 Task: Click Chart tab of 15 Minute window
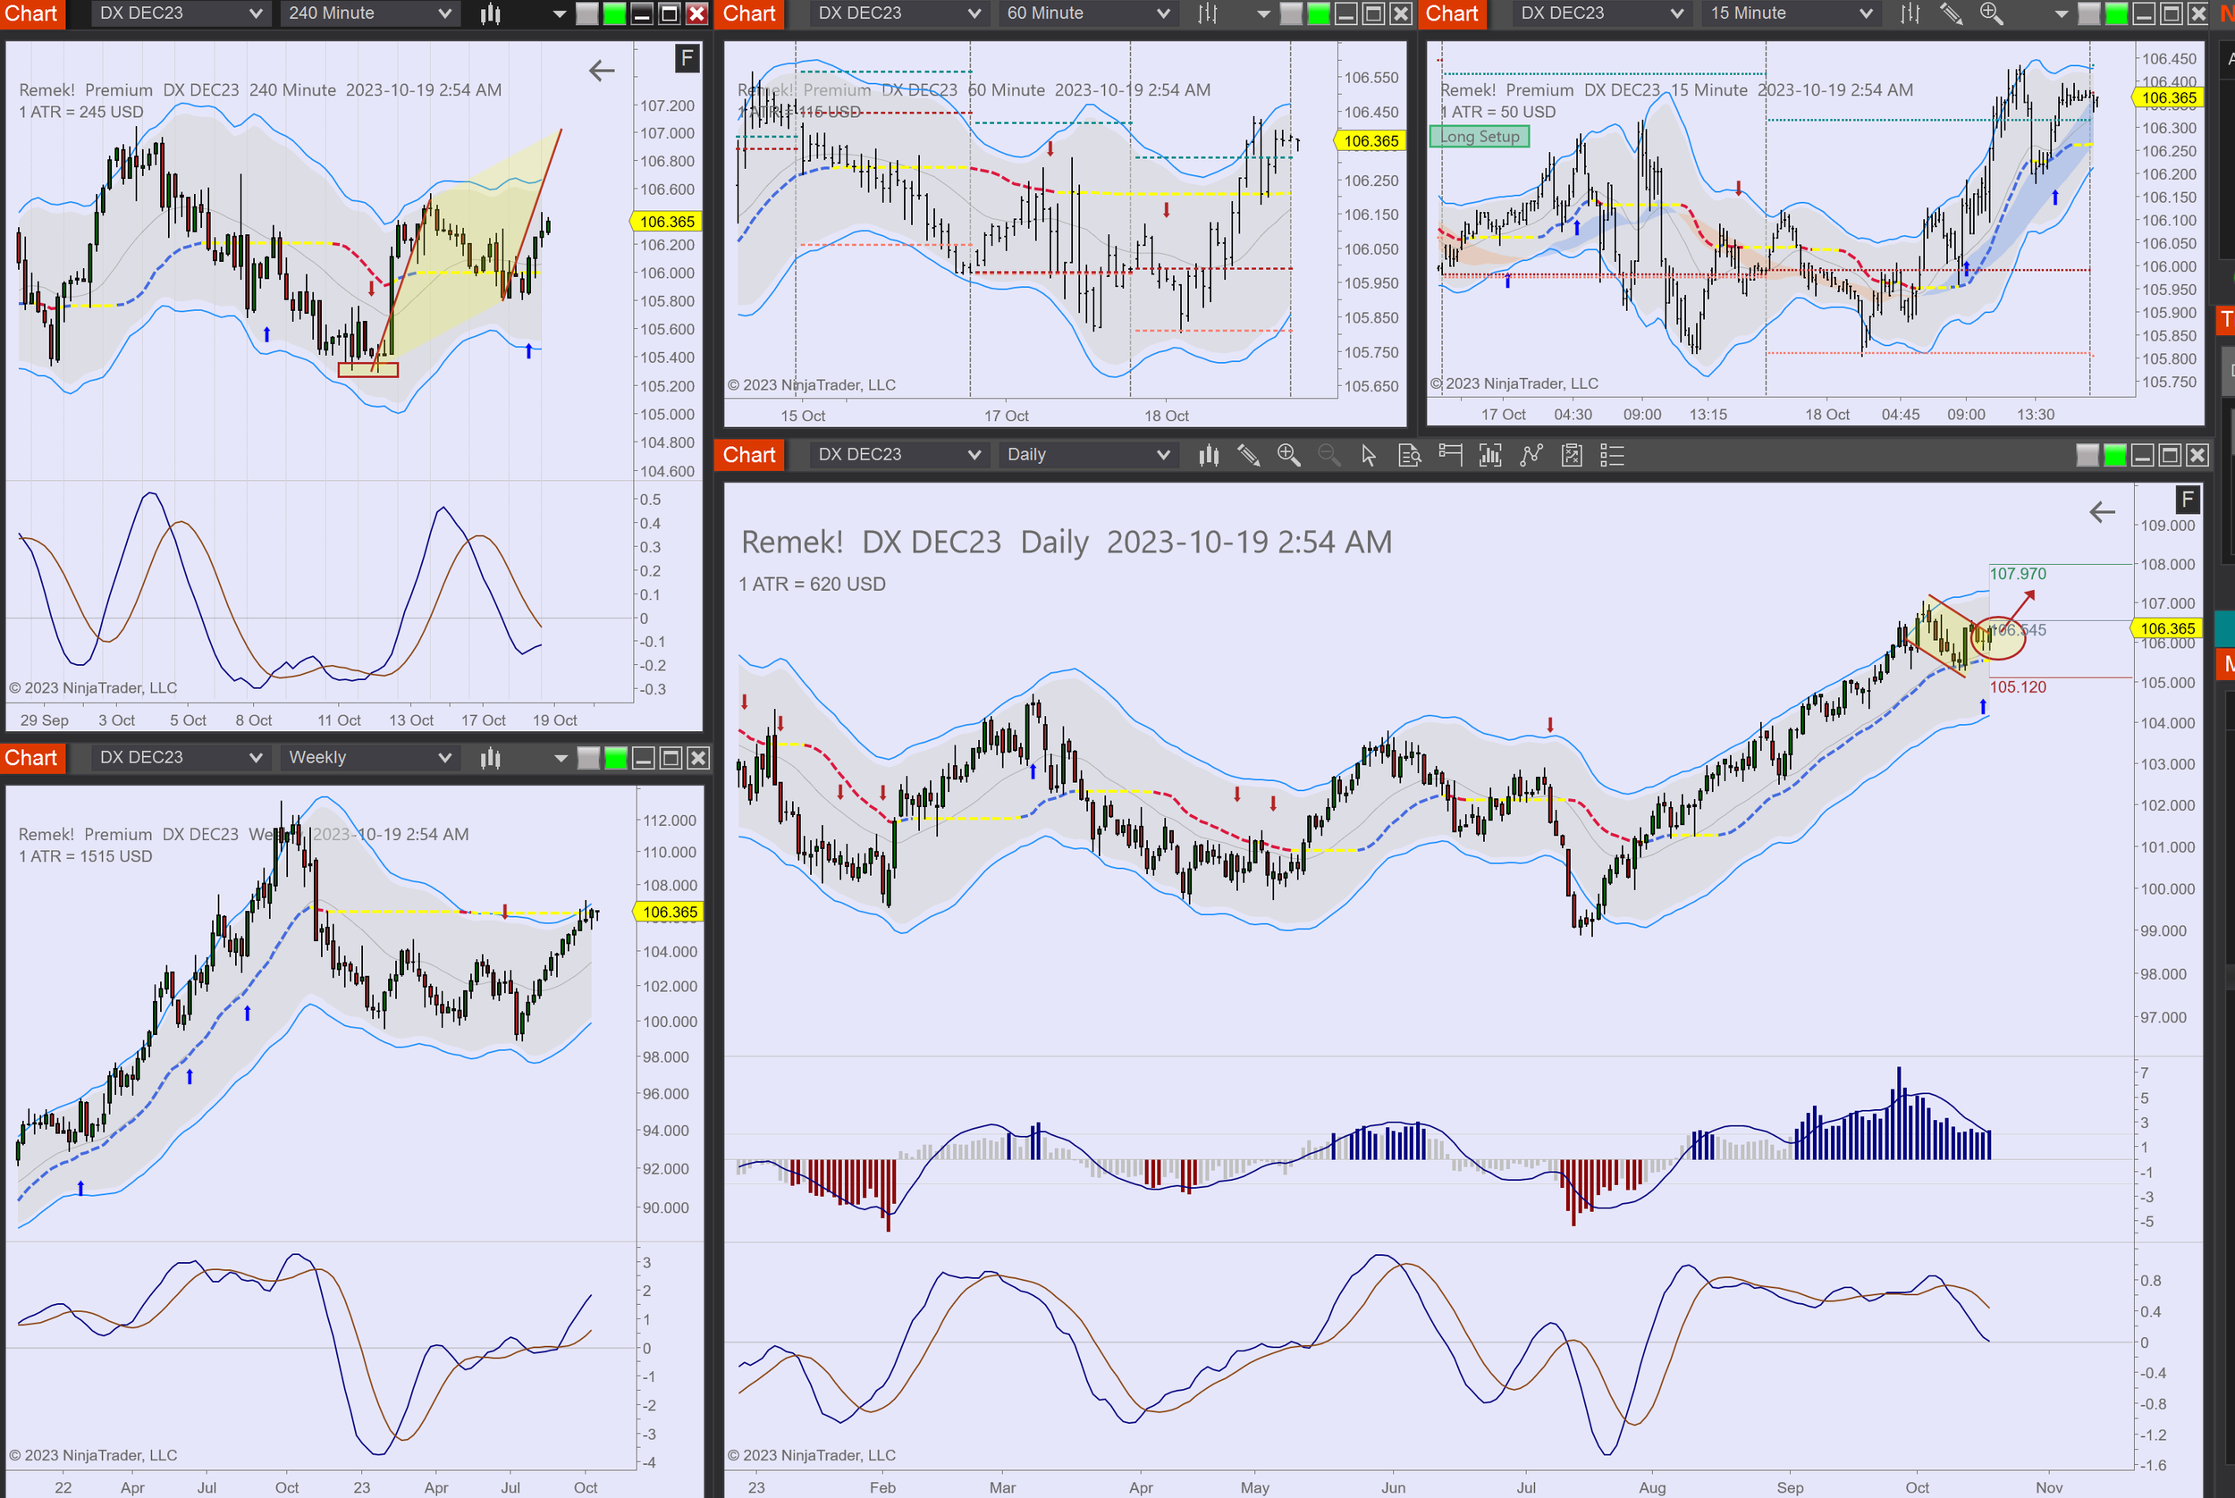(1452, 13)
